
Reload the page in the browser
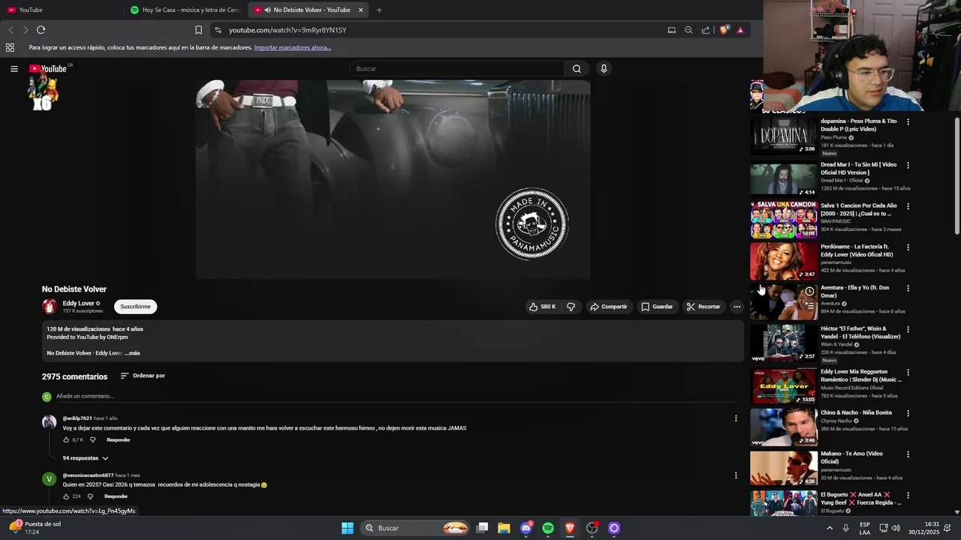coord(41,30)
